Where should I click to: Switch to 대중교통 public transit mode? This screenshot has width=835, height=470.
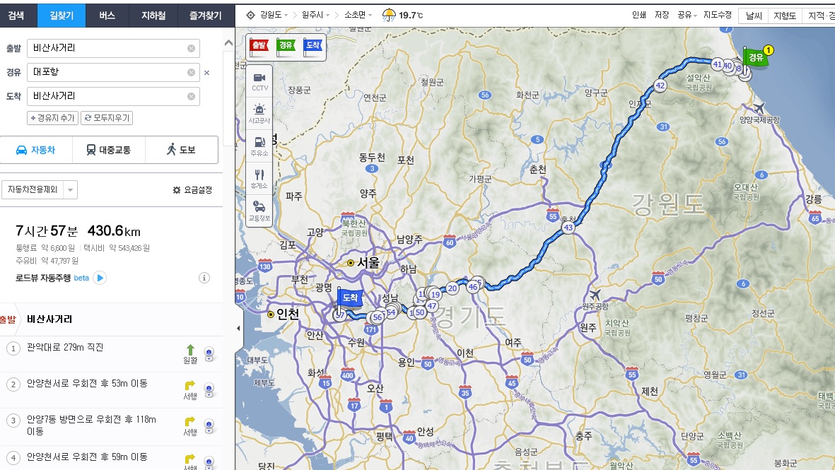click(x=108, y=150)
